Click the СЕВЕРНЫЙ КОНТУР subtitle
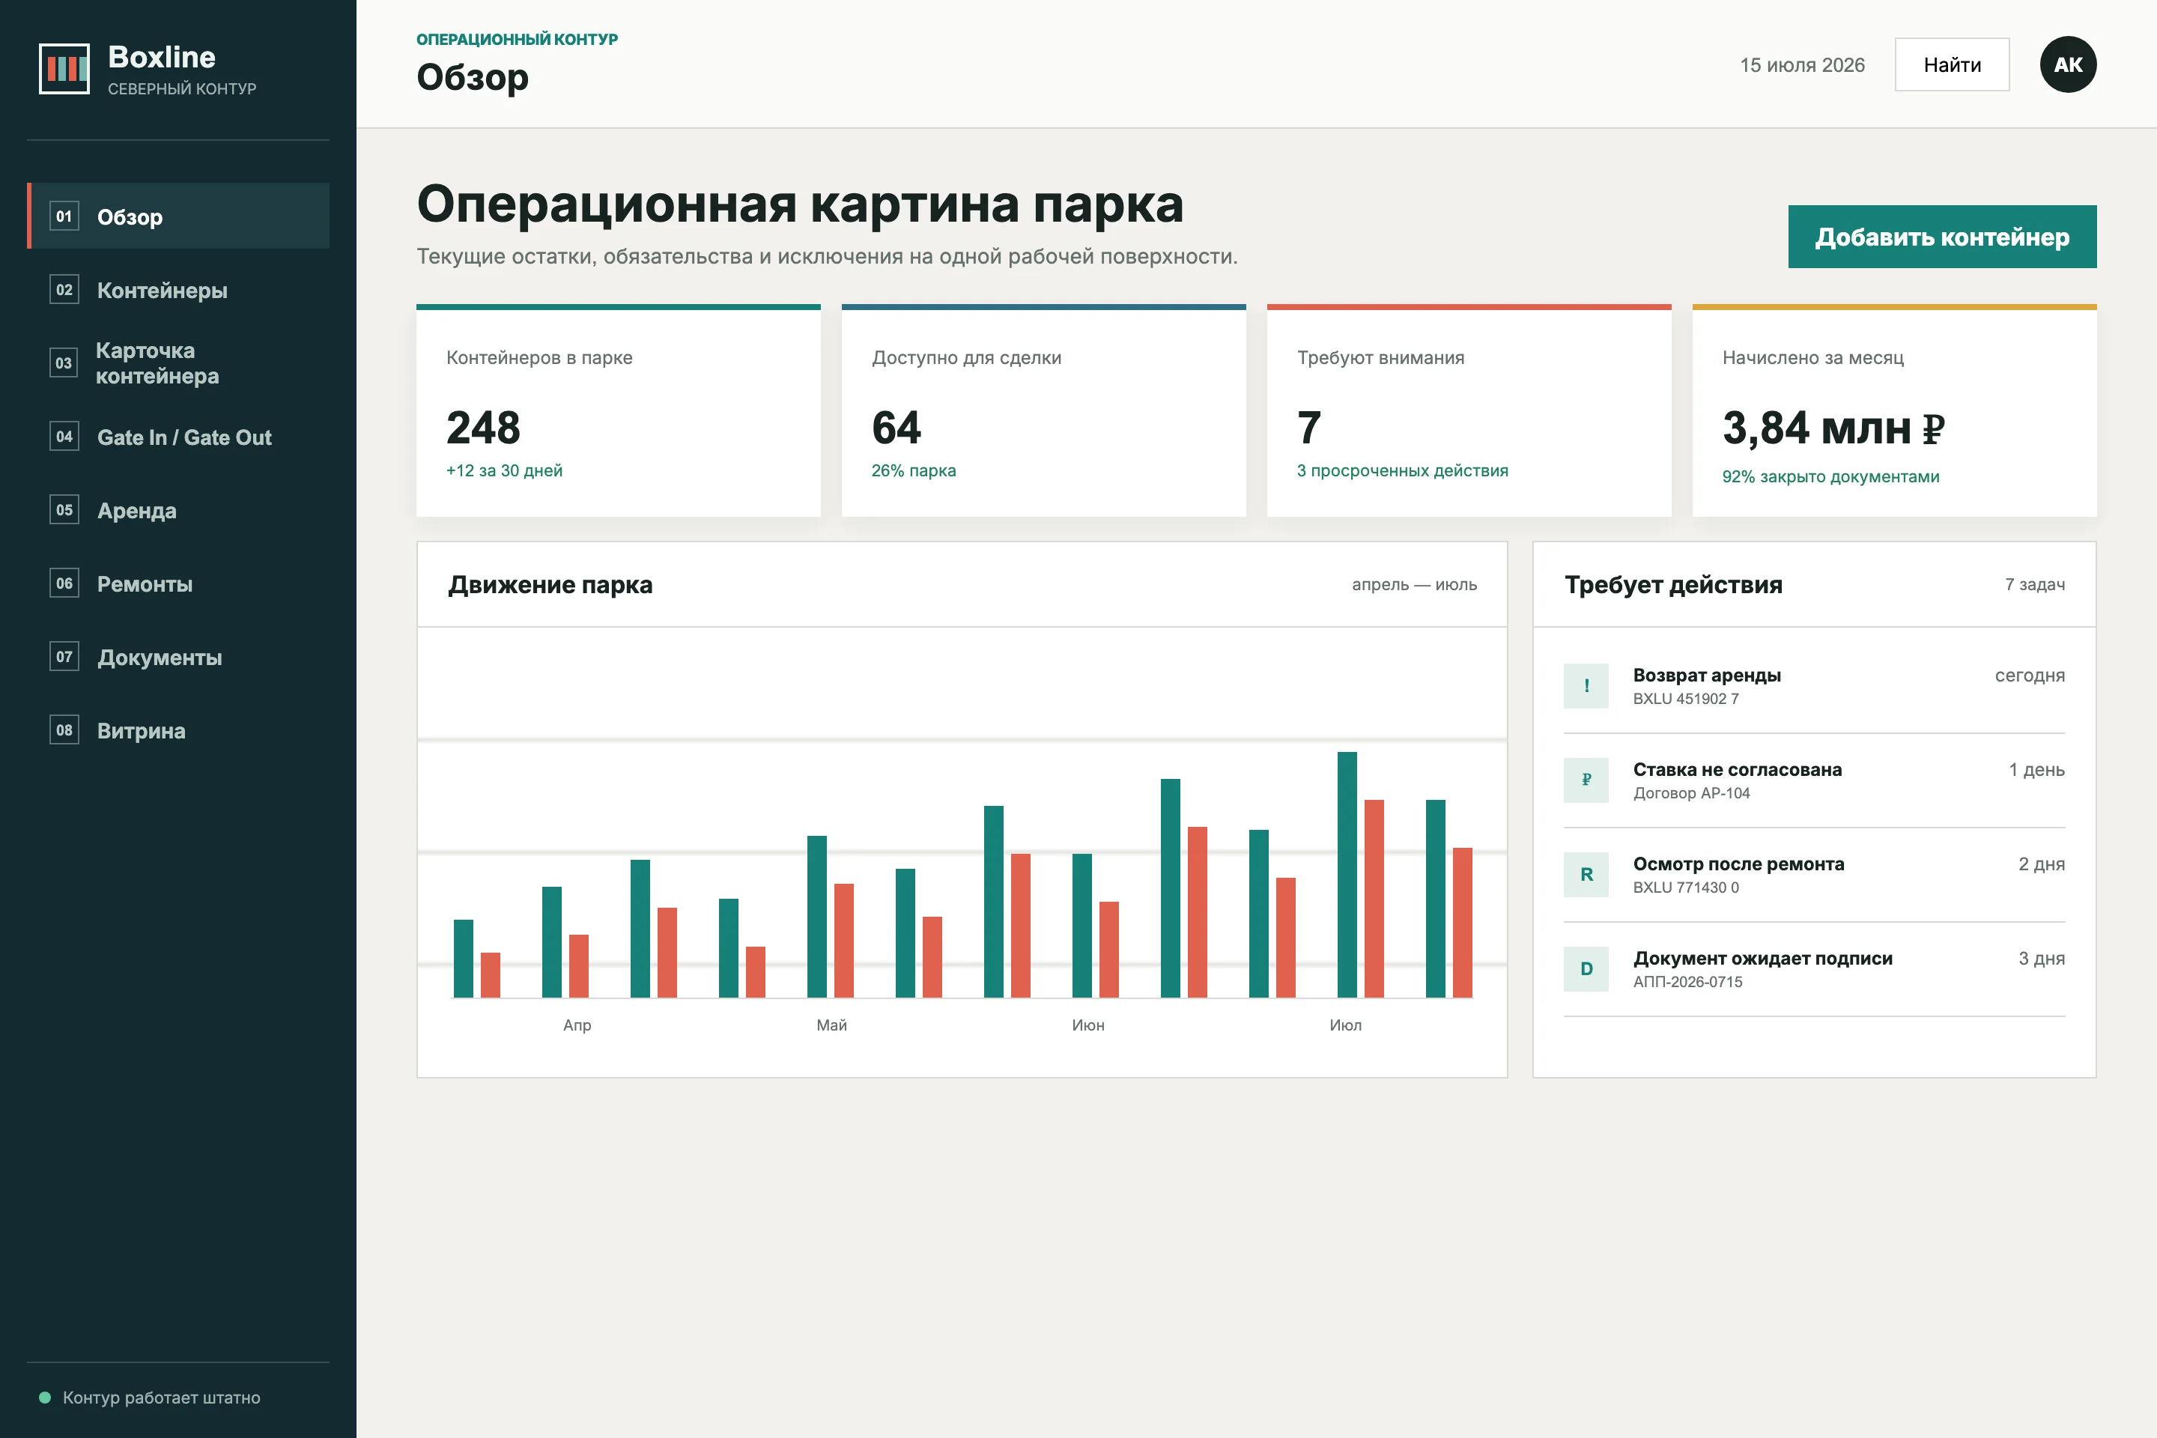Image resolution: width=2157 pixels, height=1438 pixels. 181,89
